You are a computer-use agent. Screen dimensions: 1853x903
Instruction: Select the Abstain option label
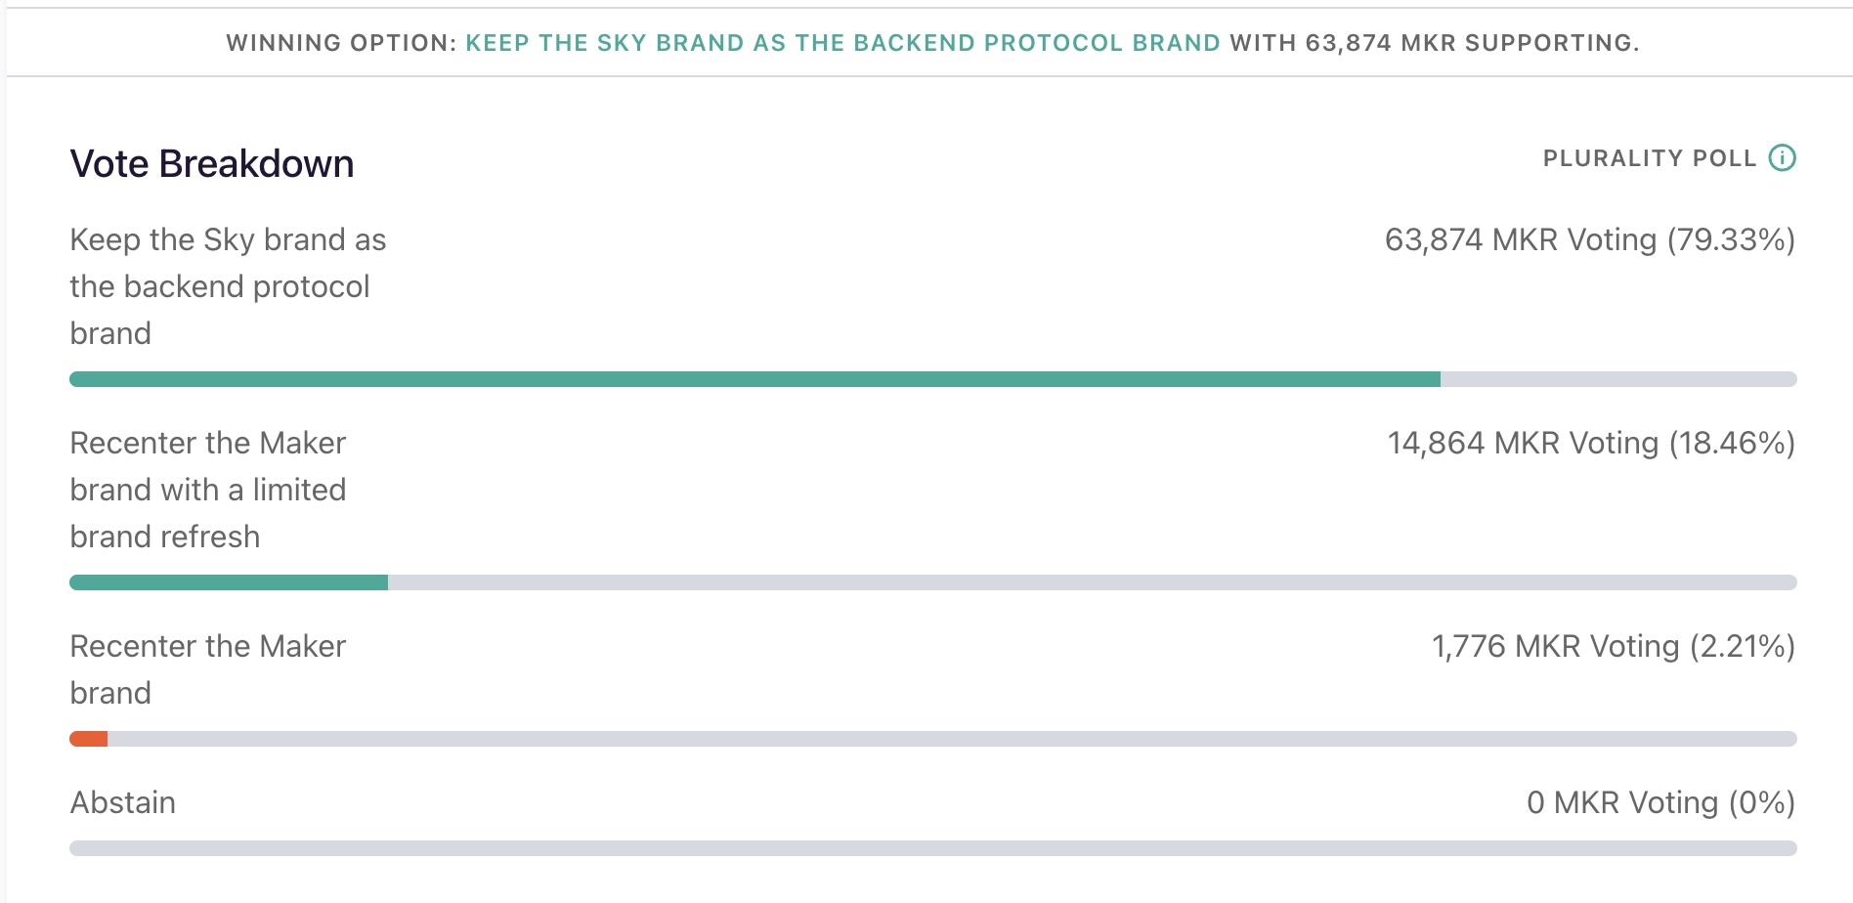point(123,802)
